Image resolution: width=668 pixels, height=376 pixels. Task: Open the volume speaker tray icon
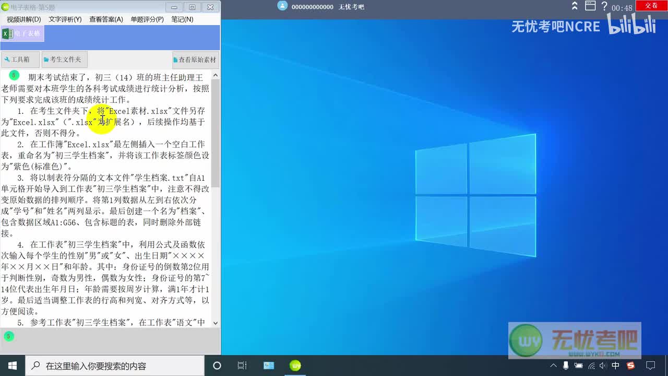click(x=603, y=366)
